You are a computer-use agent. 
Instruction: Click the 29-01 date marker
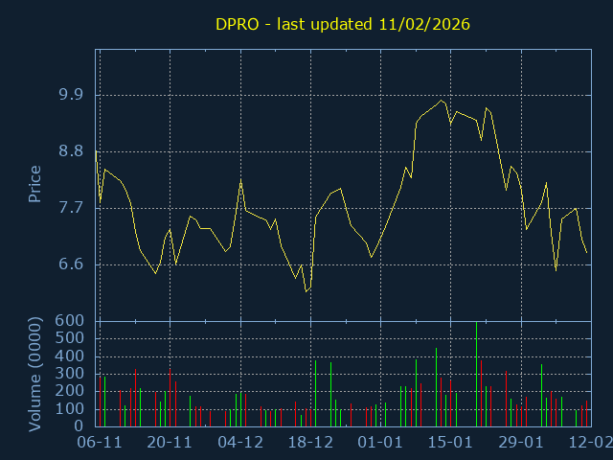521,443
